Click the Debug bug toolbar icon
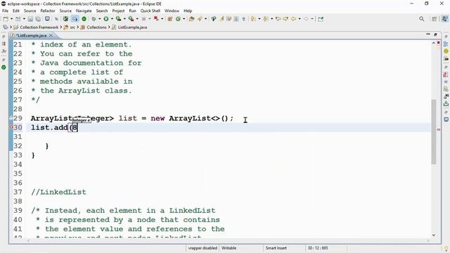The height and width of the screenshot is (253, 450). 94,19
